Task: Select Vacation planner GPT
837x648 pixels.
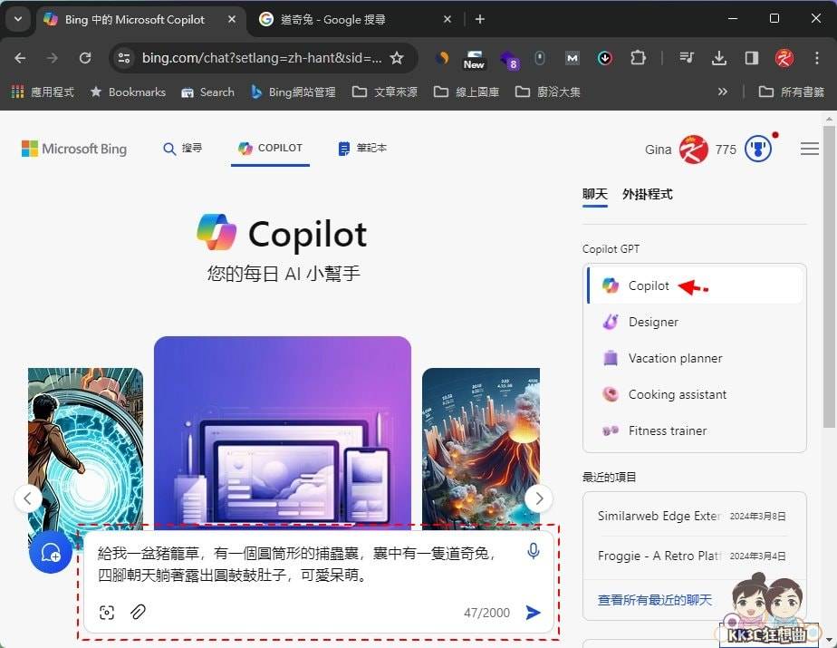Action: pos(695,359)
